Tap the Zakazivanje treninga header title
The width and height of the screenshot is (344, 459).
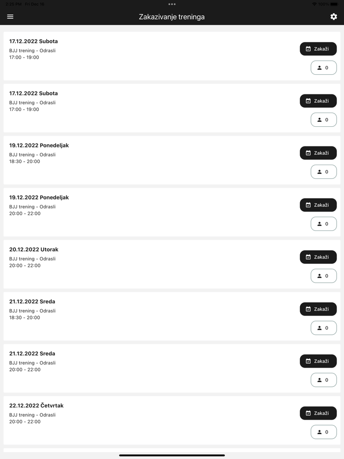(x=172, y=17)
